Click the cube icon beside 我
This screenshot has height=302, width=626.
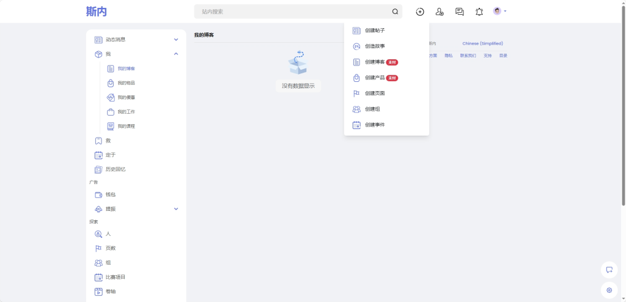(98, 54)
